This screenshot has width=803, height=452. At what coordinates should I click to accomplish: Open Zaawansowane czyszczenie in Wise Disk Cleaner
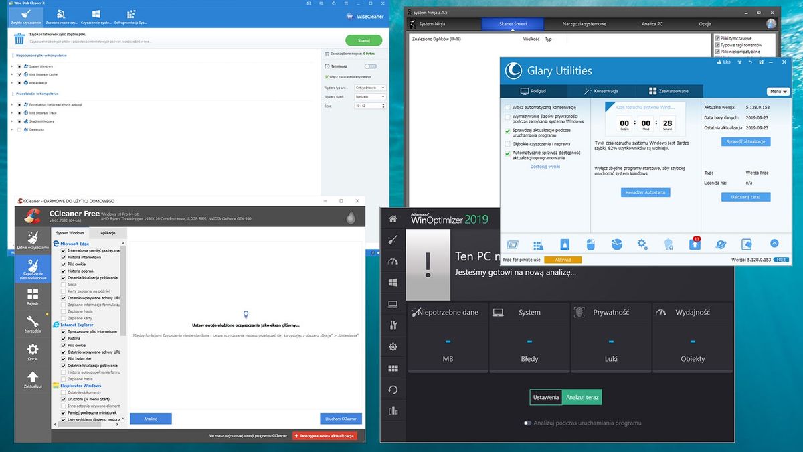[x=60, y=16]
